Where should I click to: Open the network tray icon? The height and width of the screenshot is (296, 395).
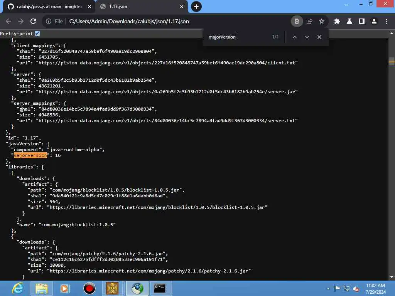[x=347, y=288]
